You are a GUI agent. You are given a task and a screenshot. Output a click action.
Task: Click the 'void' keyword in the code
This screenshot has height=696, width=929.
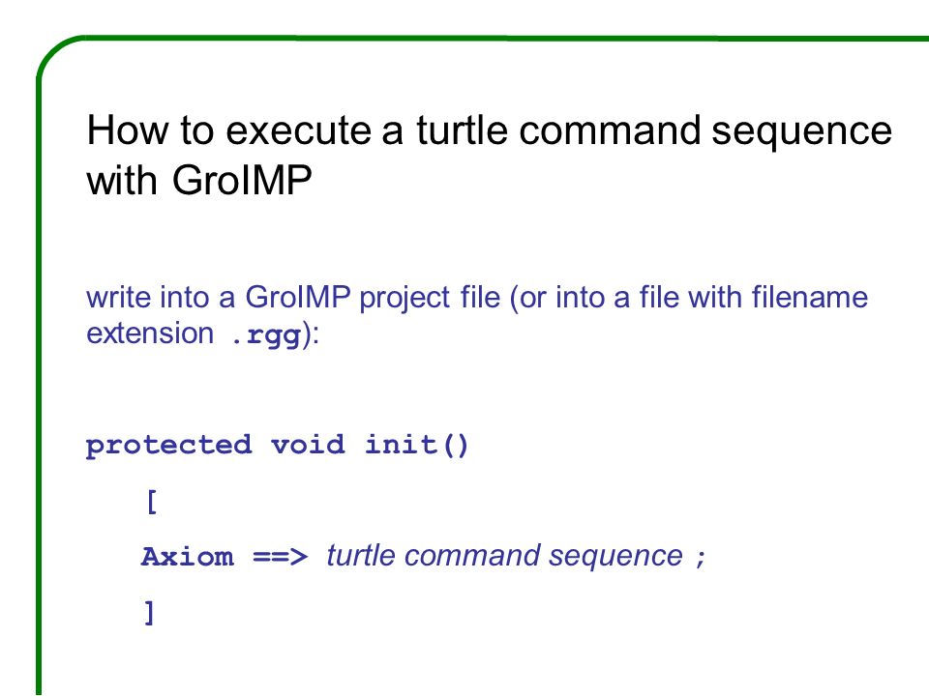click(x=308, y=444)
